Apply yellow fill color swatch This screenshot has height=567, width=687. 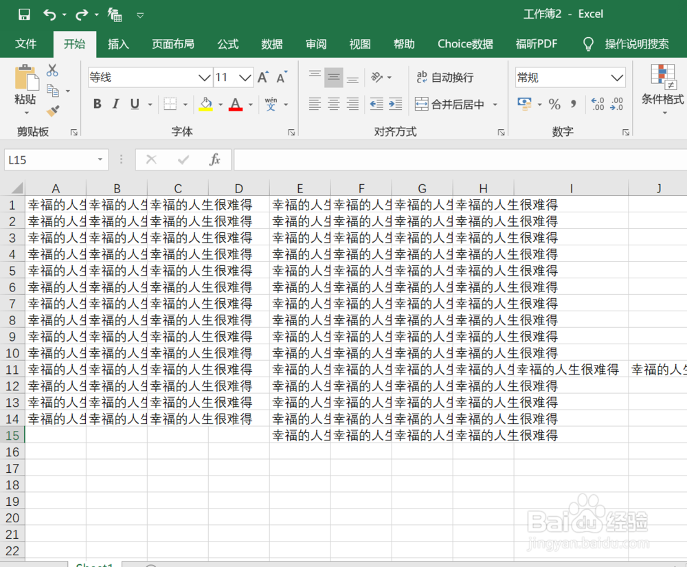[x=206, y=104]
